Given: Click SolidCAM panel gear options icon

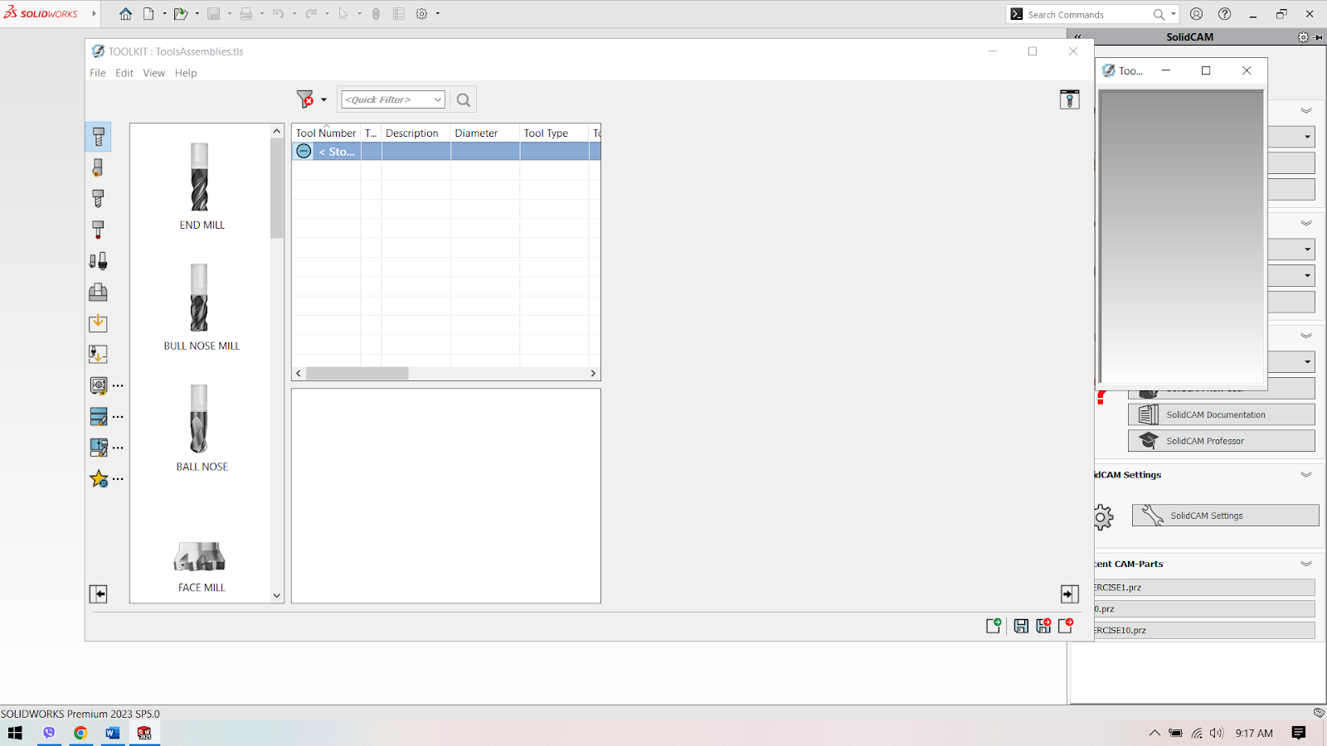Looking at the screenshot, I should 1303,37.
